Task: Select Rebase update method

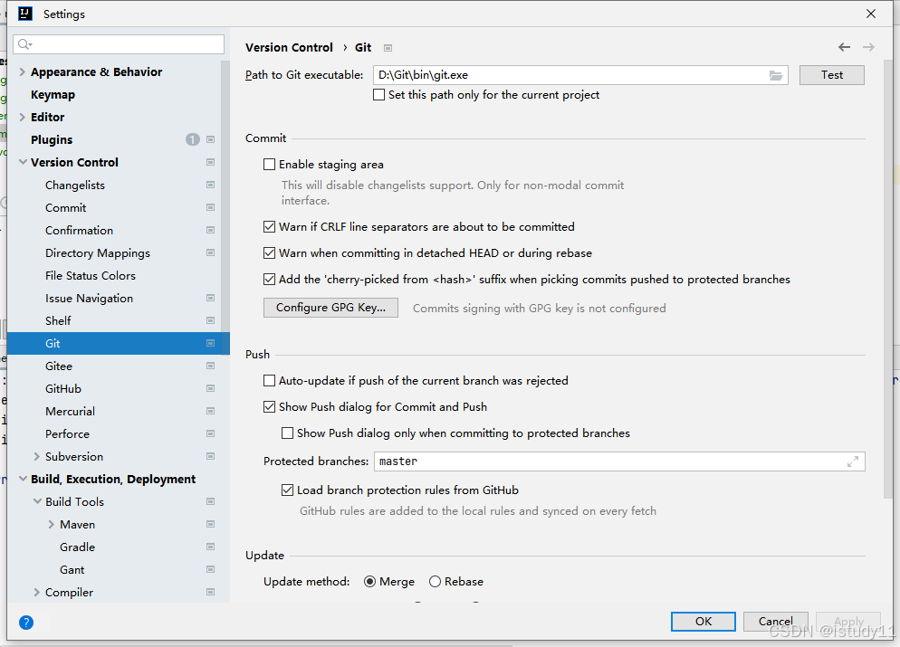Action: click(436, 582)
